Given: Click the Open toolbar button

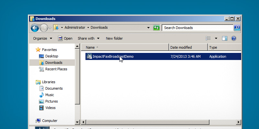Looking at the screenshot, I should 65,38.
